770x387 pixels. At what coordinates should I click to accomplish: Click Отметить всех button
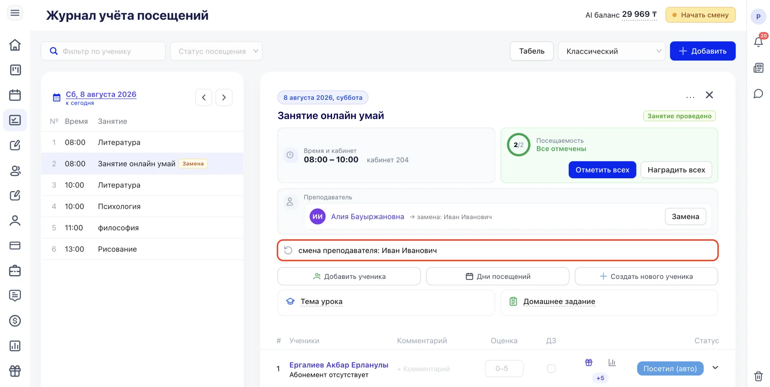point(602,170)
